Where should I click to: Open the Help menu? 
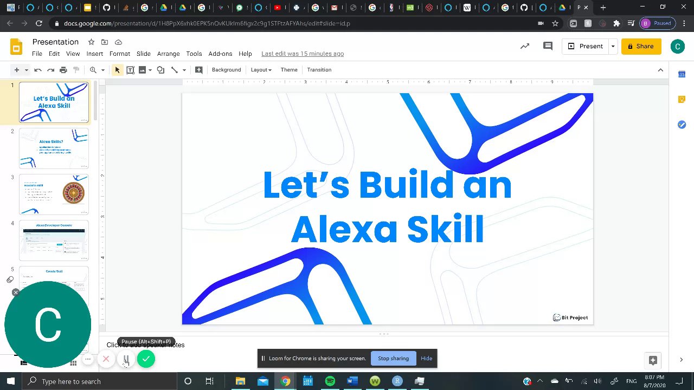[245, 54]
